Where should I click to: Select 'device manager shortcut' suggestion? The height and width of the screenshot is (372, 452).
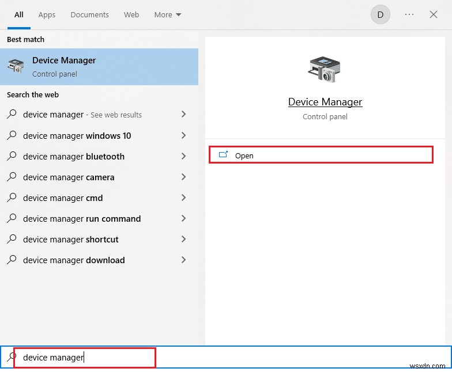pos(99,240)
